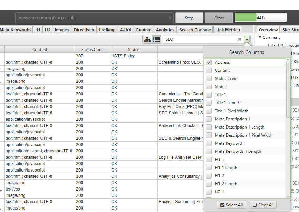The width and height of the screenshot is (299, 212).
Task: Collapse the Summary tree section
Action: point(260,37)
